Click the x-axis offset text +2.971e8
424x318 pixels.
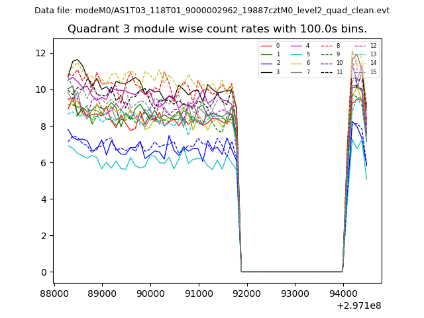pyautogui.click(x=358, y=305)
